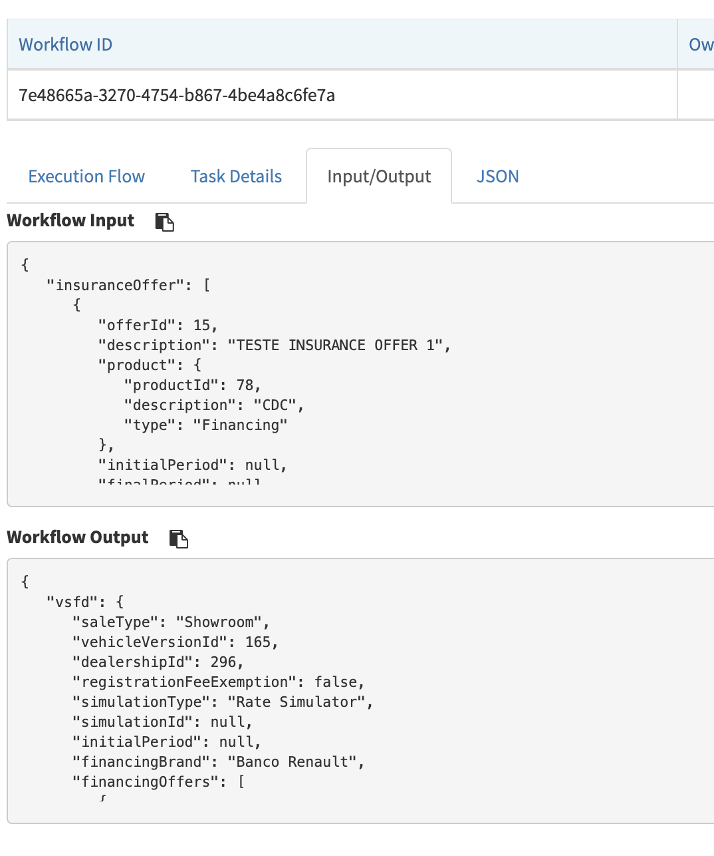Click the simulationType Rate Simulator line

(221, 702)
